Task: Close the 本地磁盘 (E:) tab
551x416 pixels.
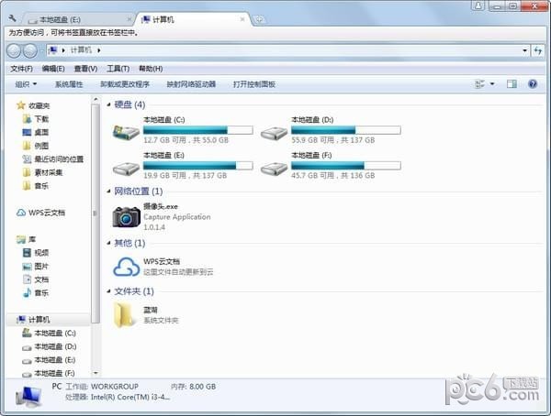Action: [x=129, y=19]
